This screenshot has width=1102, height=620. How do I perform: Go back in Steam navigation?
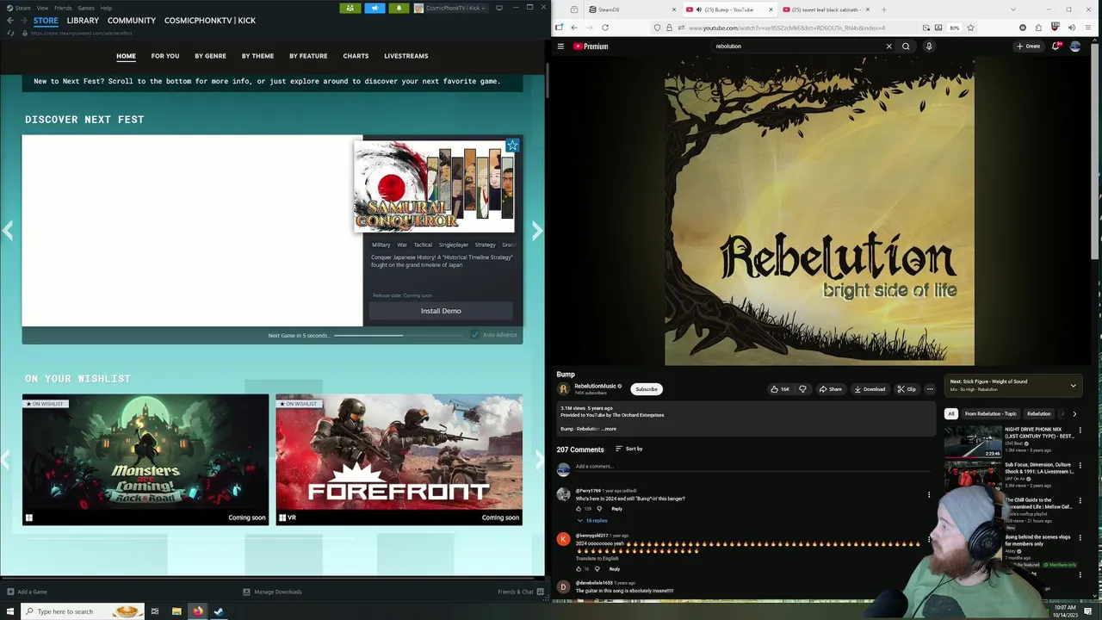click(x=11, y=21)
